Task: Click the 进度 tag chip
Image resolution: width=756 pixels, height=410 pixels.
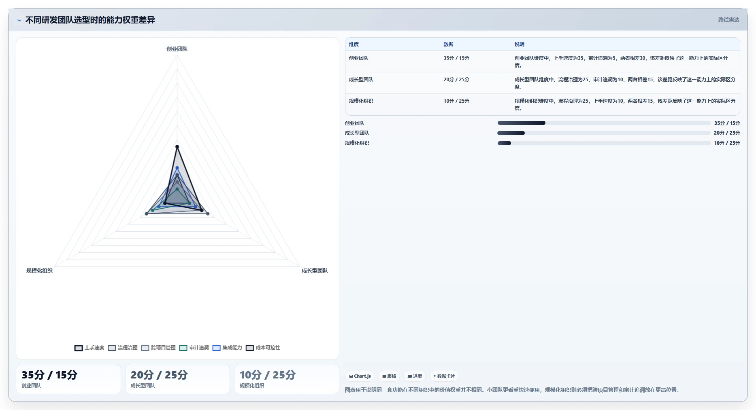Action: point(415,376)
